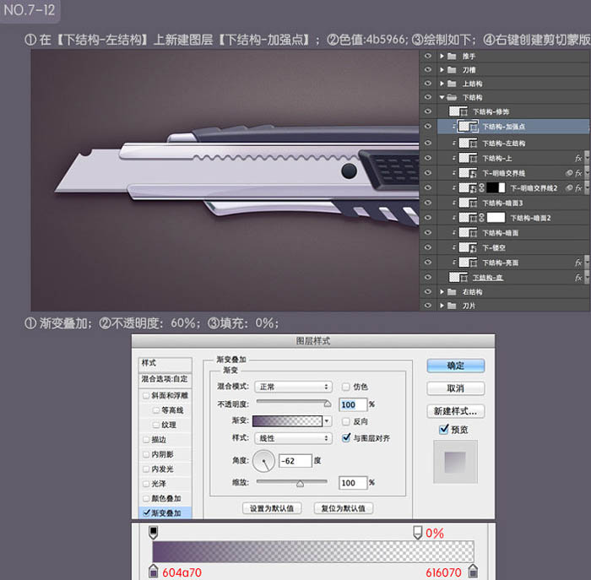This screenshot has height=580, width=591.
Task: Click the 取消 button
Action: 456,388
